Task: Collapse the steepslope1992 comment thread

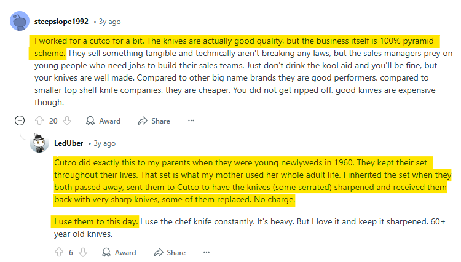Action: pos(20,121)
